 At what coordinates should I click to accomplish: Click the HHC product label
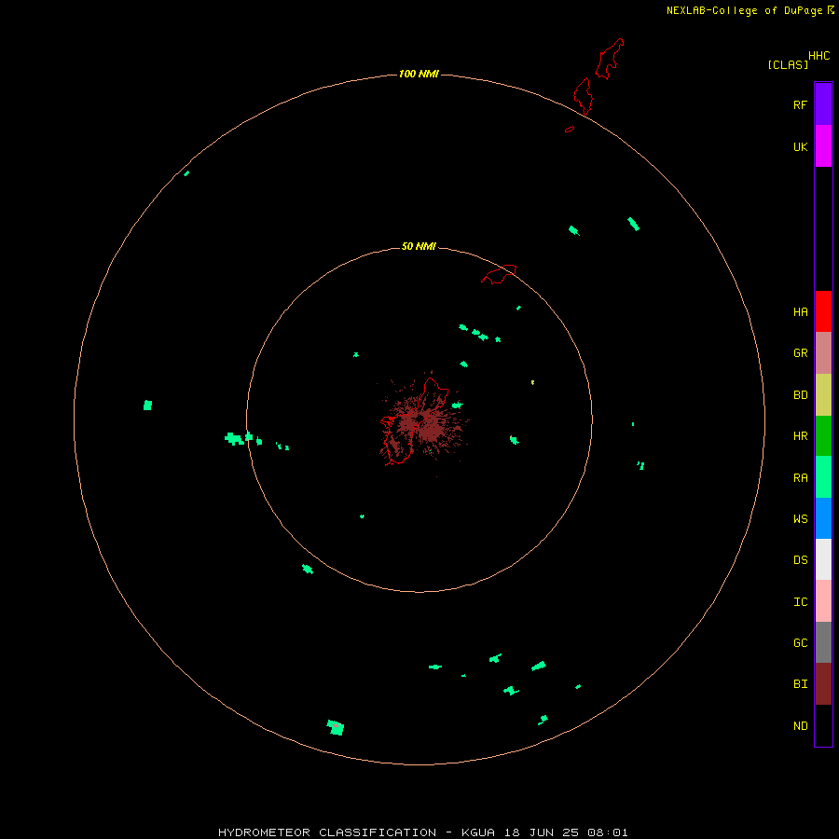click(x=818, y=56)
